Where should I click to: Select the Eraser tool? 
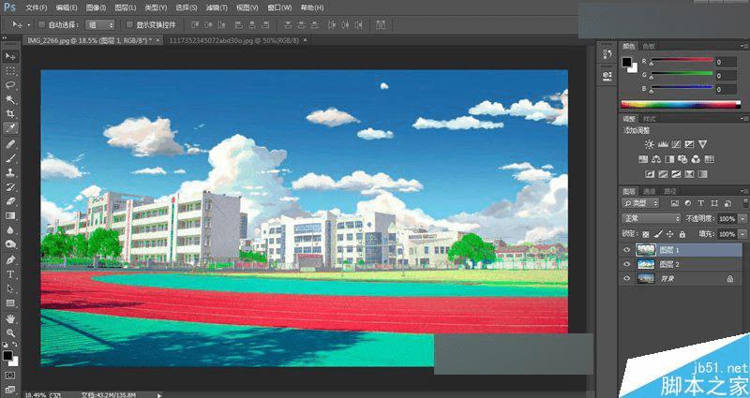click(10, 201)
